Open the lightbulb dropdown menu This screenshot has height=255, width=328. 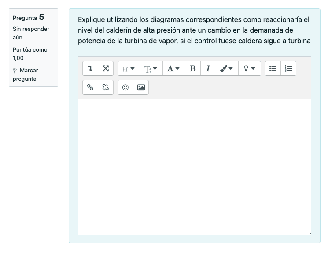(x=249, y=69)
